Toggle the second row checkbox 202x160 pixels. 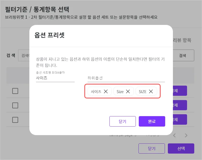(x=15, y=105)
